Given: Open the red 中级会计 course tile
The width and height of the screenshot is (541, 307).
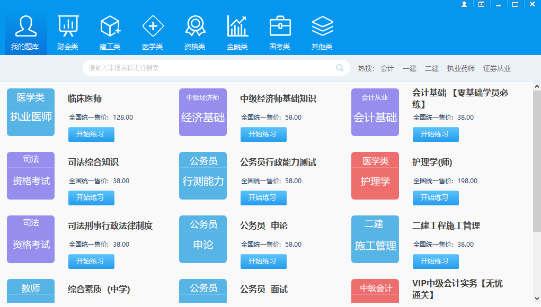Looking at the screenshot, I should point(375,291).
